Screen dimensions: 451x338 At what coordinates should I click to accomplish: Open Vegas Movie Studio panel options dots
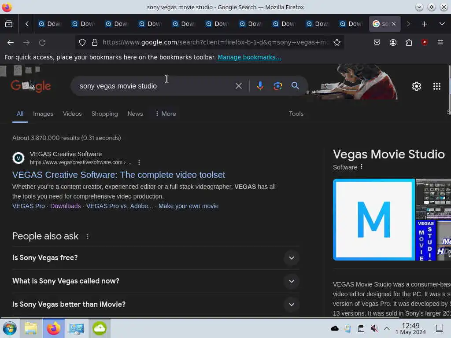coord(362,167)
